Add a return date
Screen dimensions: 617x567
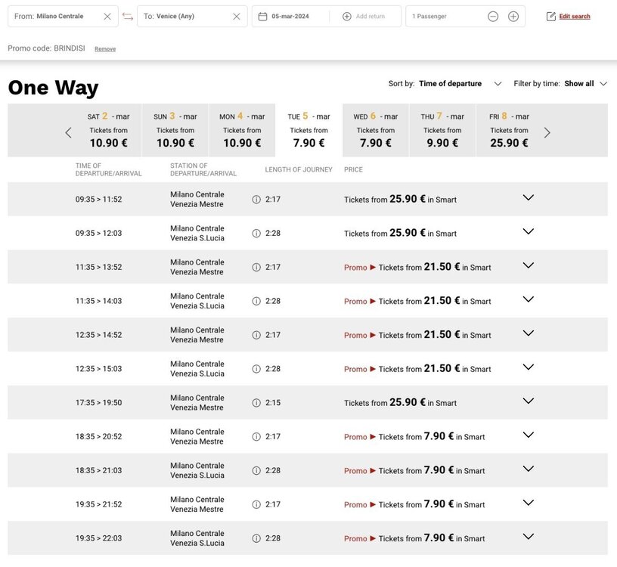pyautogui.click(x=364, y=17)
